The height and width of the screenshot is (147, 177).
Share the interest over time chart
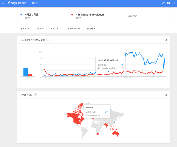point(166,40)
